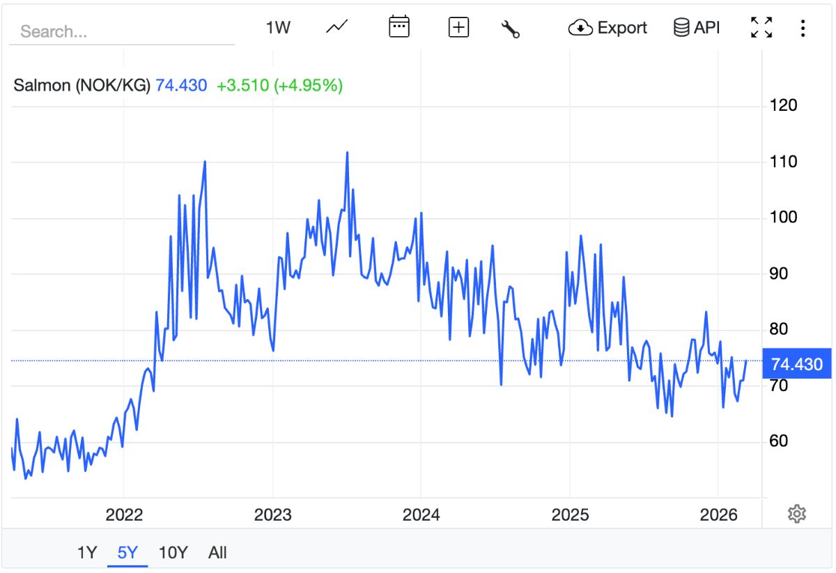Switch to the 10Y time range
This screenshot has width=836, height=573.
pos(173,553)
